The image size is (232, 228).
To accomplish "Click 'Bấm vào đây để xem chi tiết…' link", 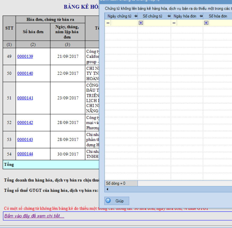I will click(34, 216).
